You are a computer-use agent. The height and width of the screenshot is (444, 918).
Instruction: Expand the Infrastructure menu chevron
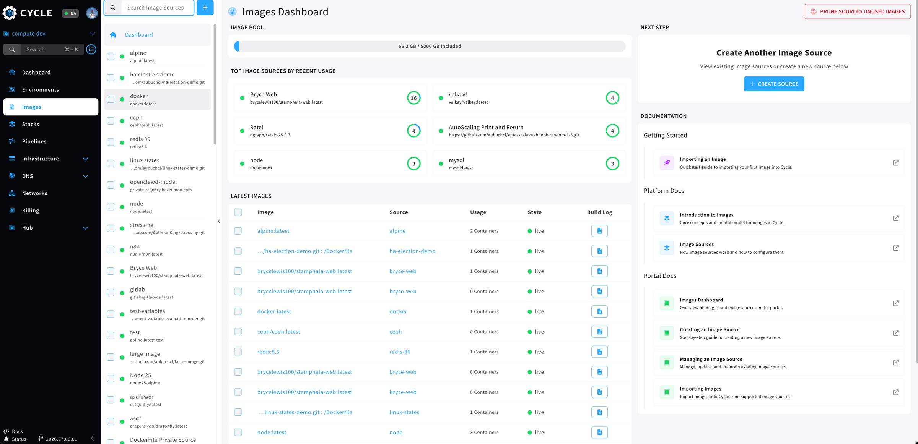[86, 159]
